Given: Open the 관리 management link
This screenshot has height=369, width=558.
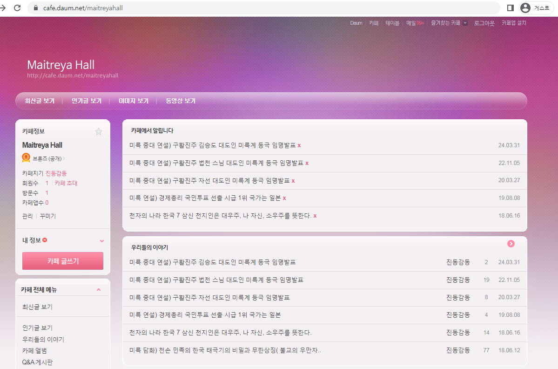Looking at the screenshot, I should pyautogui.click(x=27, y=216).
